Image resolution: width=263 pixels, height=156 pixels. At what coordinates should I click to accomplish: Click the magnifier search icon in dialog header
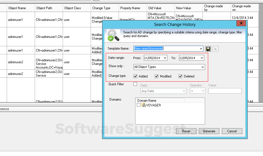tap(113, 35)
